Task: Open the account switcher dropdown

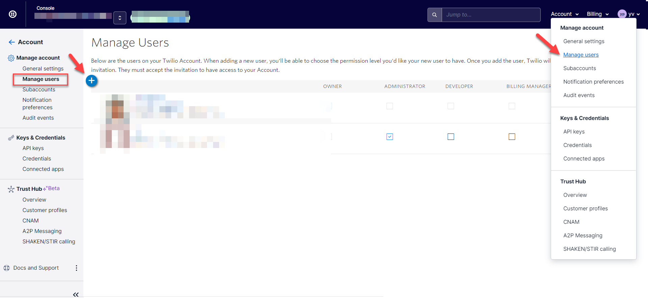Action: click(x=120, y=18)
